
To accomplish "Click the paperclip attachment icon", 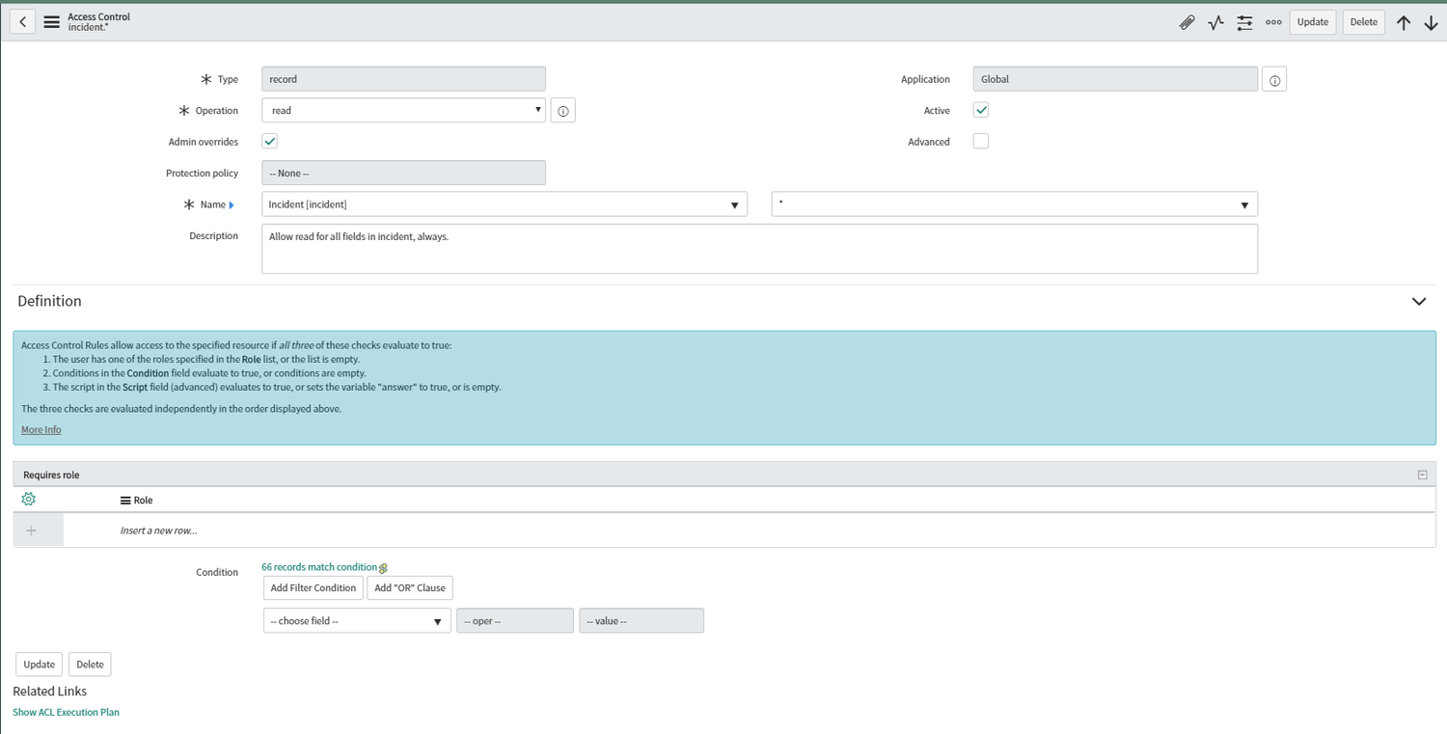I will 1187,21.
